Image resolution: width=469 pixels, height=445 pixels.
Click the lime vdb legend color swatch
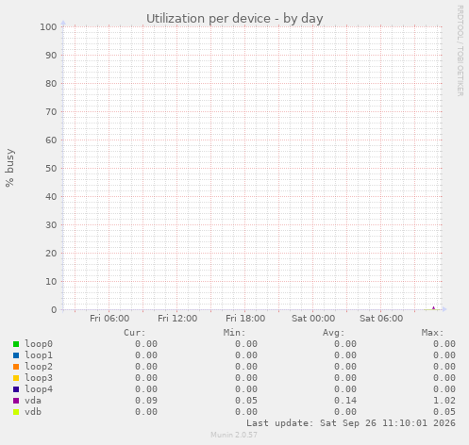tap(16, 412)
